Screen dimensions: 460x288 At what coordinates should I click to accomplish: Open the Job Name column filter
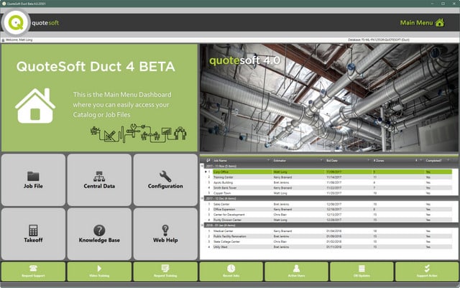(268, 160)
